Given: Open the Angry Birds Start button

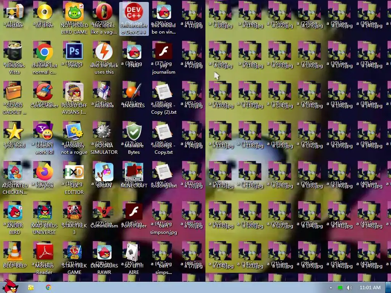Looking at the screenshot, I should (10, 286).
